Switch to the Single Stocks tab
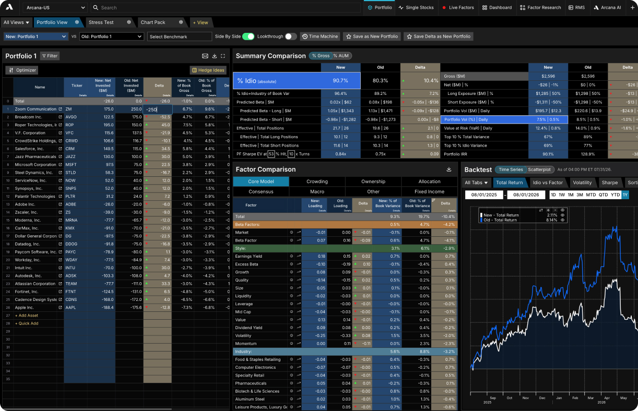 (x=416, y=8)
